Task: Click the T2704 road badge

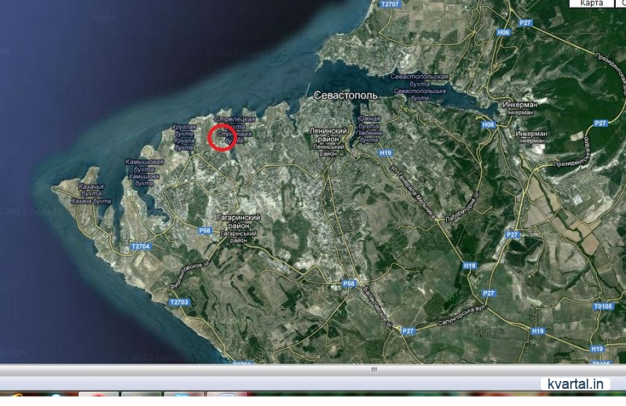Action: tap(139, 246)
